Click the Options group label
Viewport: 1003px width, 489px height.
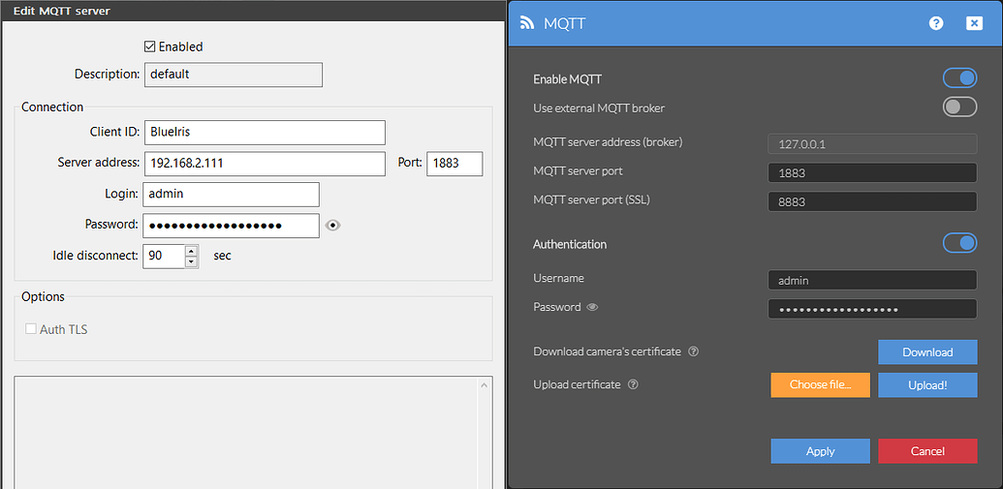[x=43, y=296]
